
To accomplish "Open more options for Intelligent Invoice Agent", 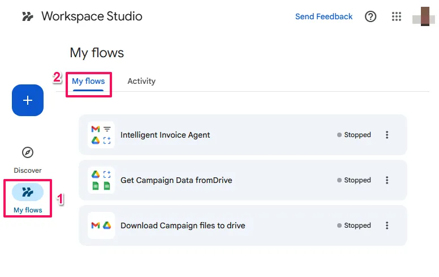I will tap(387, 135).
